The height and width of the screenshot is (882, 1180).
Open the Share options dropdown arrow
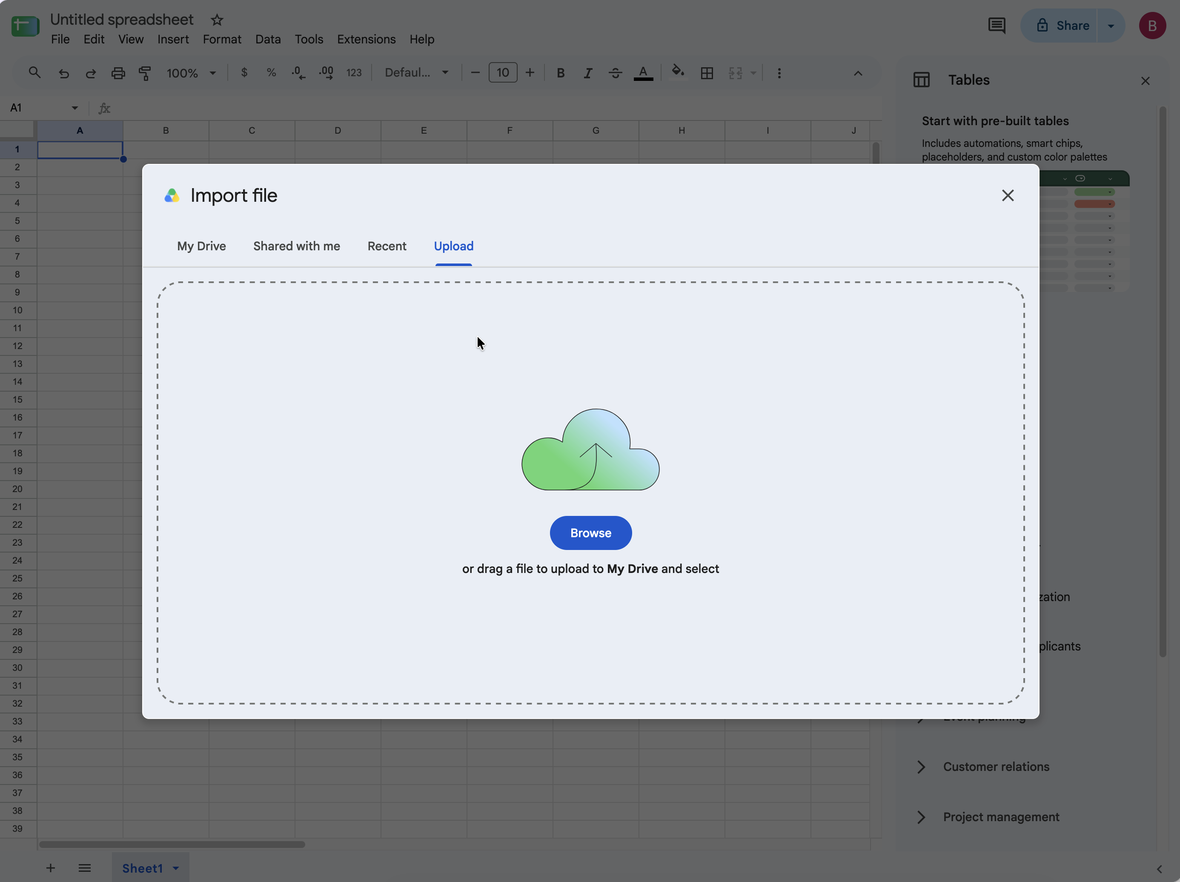[1111, 26]
